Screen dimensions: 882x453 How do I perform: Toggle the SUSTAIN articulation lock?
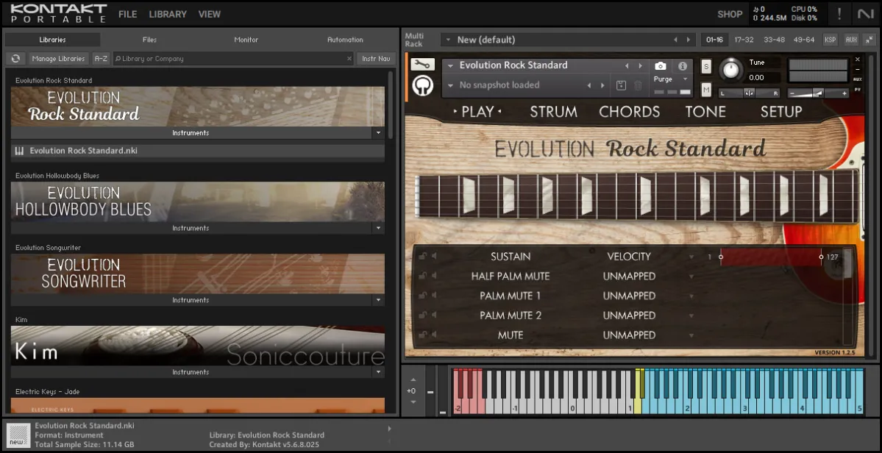422,257
